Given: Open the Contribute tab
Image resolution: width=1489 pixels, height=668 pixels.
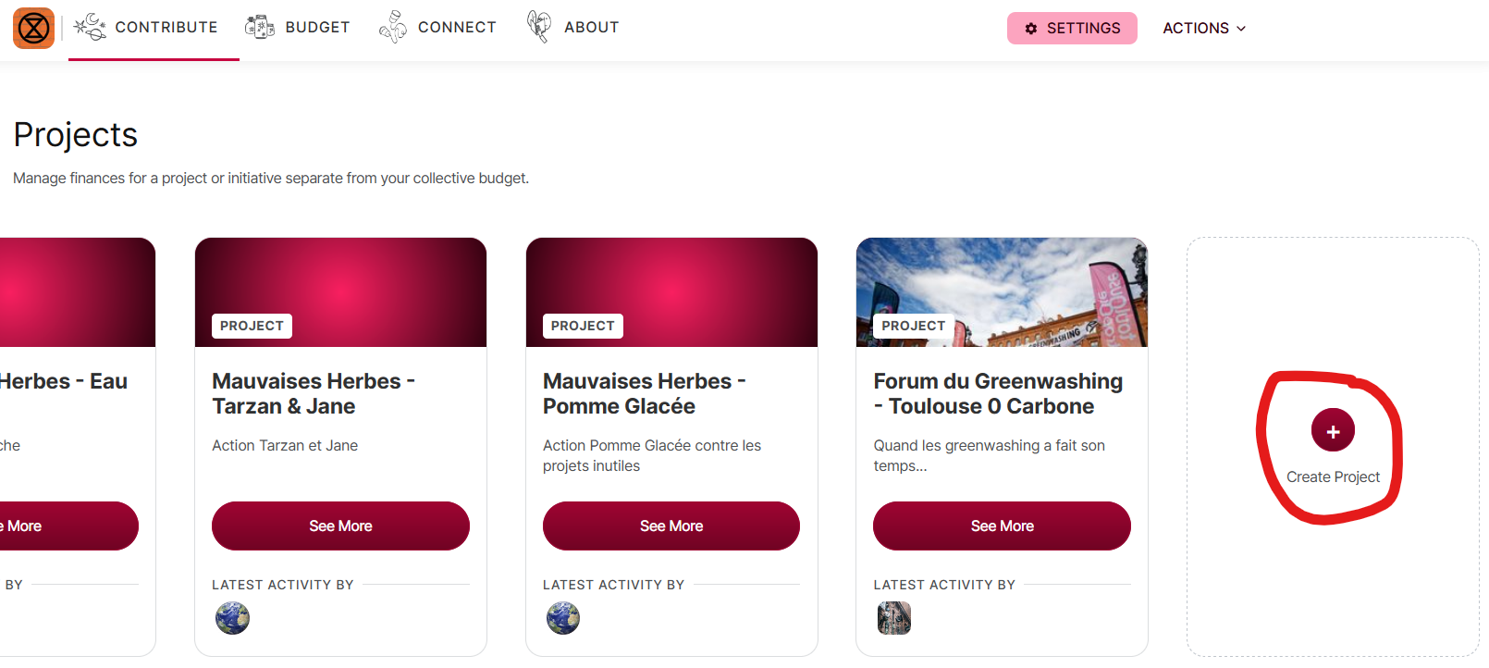Looking at the screenshot, I should point(166,28).
